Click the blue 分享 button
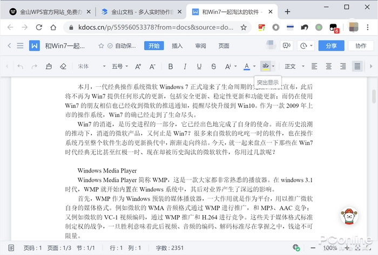This screenshot has height=255, width=378. [x=331, y=46]
